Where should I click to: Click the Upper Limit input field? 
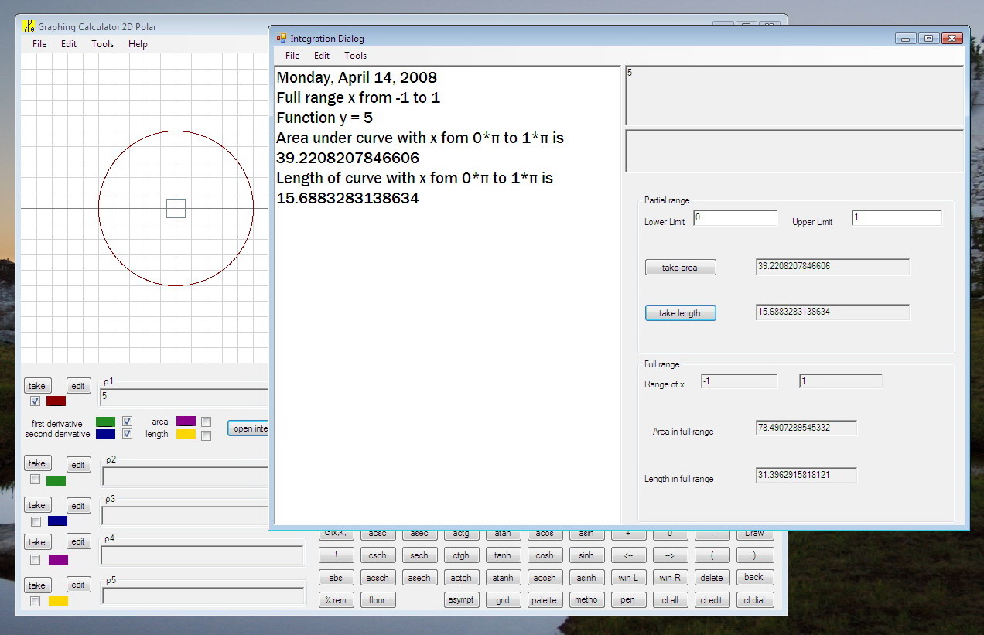(897, 218)
